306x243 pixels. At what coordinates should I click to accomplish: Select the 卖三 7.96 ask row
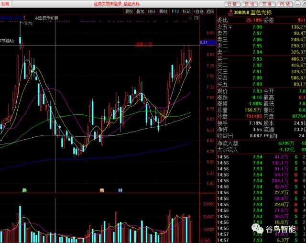pyautogui.click(x=262, y=39)
